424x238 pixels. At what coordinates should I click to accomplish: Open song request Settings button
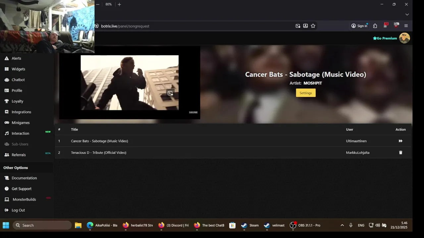[306, 93]
